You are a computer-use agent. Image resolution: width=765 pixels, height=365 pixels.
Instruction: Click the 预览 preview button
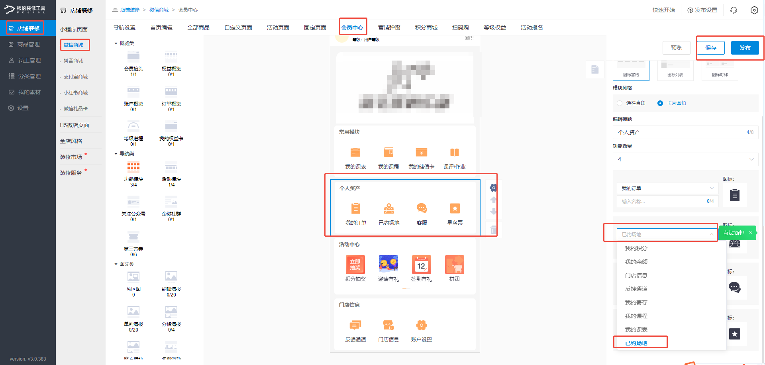[x=676, y=47]
